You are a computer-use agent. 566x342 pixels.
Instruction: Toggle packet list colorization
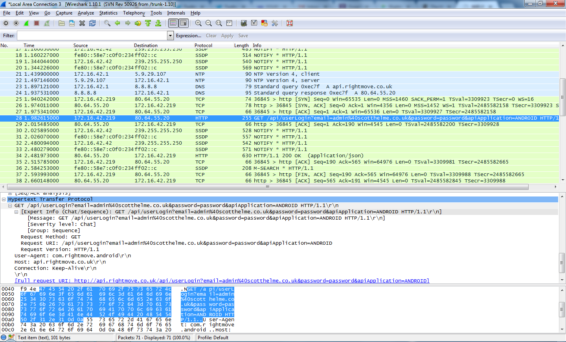click(173, 24)
